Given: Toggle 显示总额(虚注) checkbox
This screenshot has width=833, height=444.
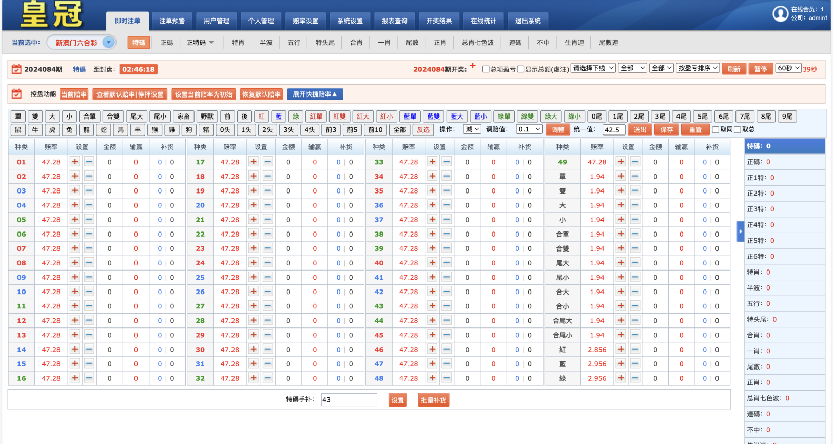Looking at the screenshot, I should tap(520, 69).
